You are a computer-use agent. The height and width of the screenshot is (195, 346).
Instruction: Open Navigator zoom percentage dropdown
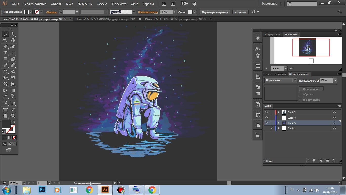click(286, 69)
